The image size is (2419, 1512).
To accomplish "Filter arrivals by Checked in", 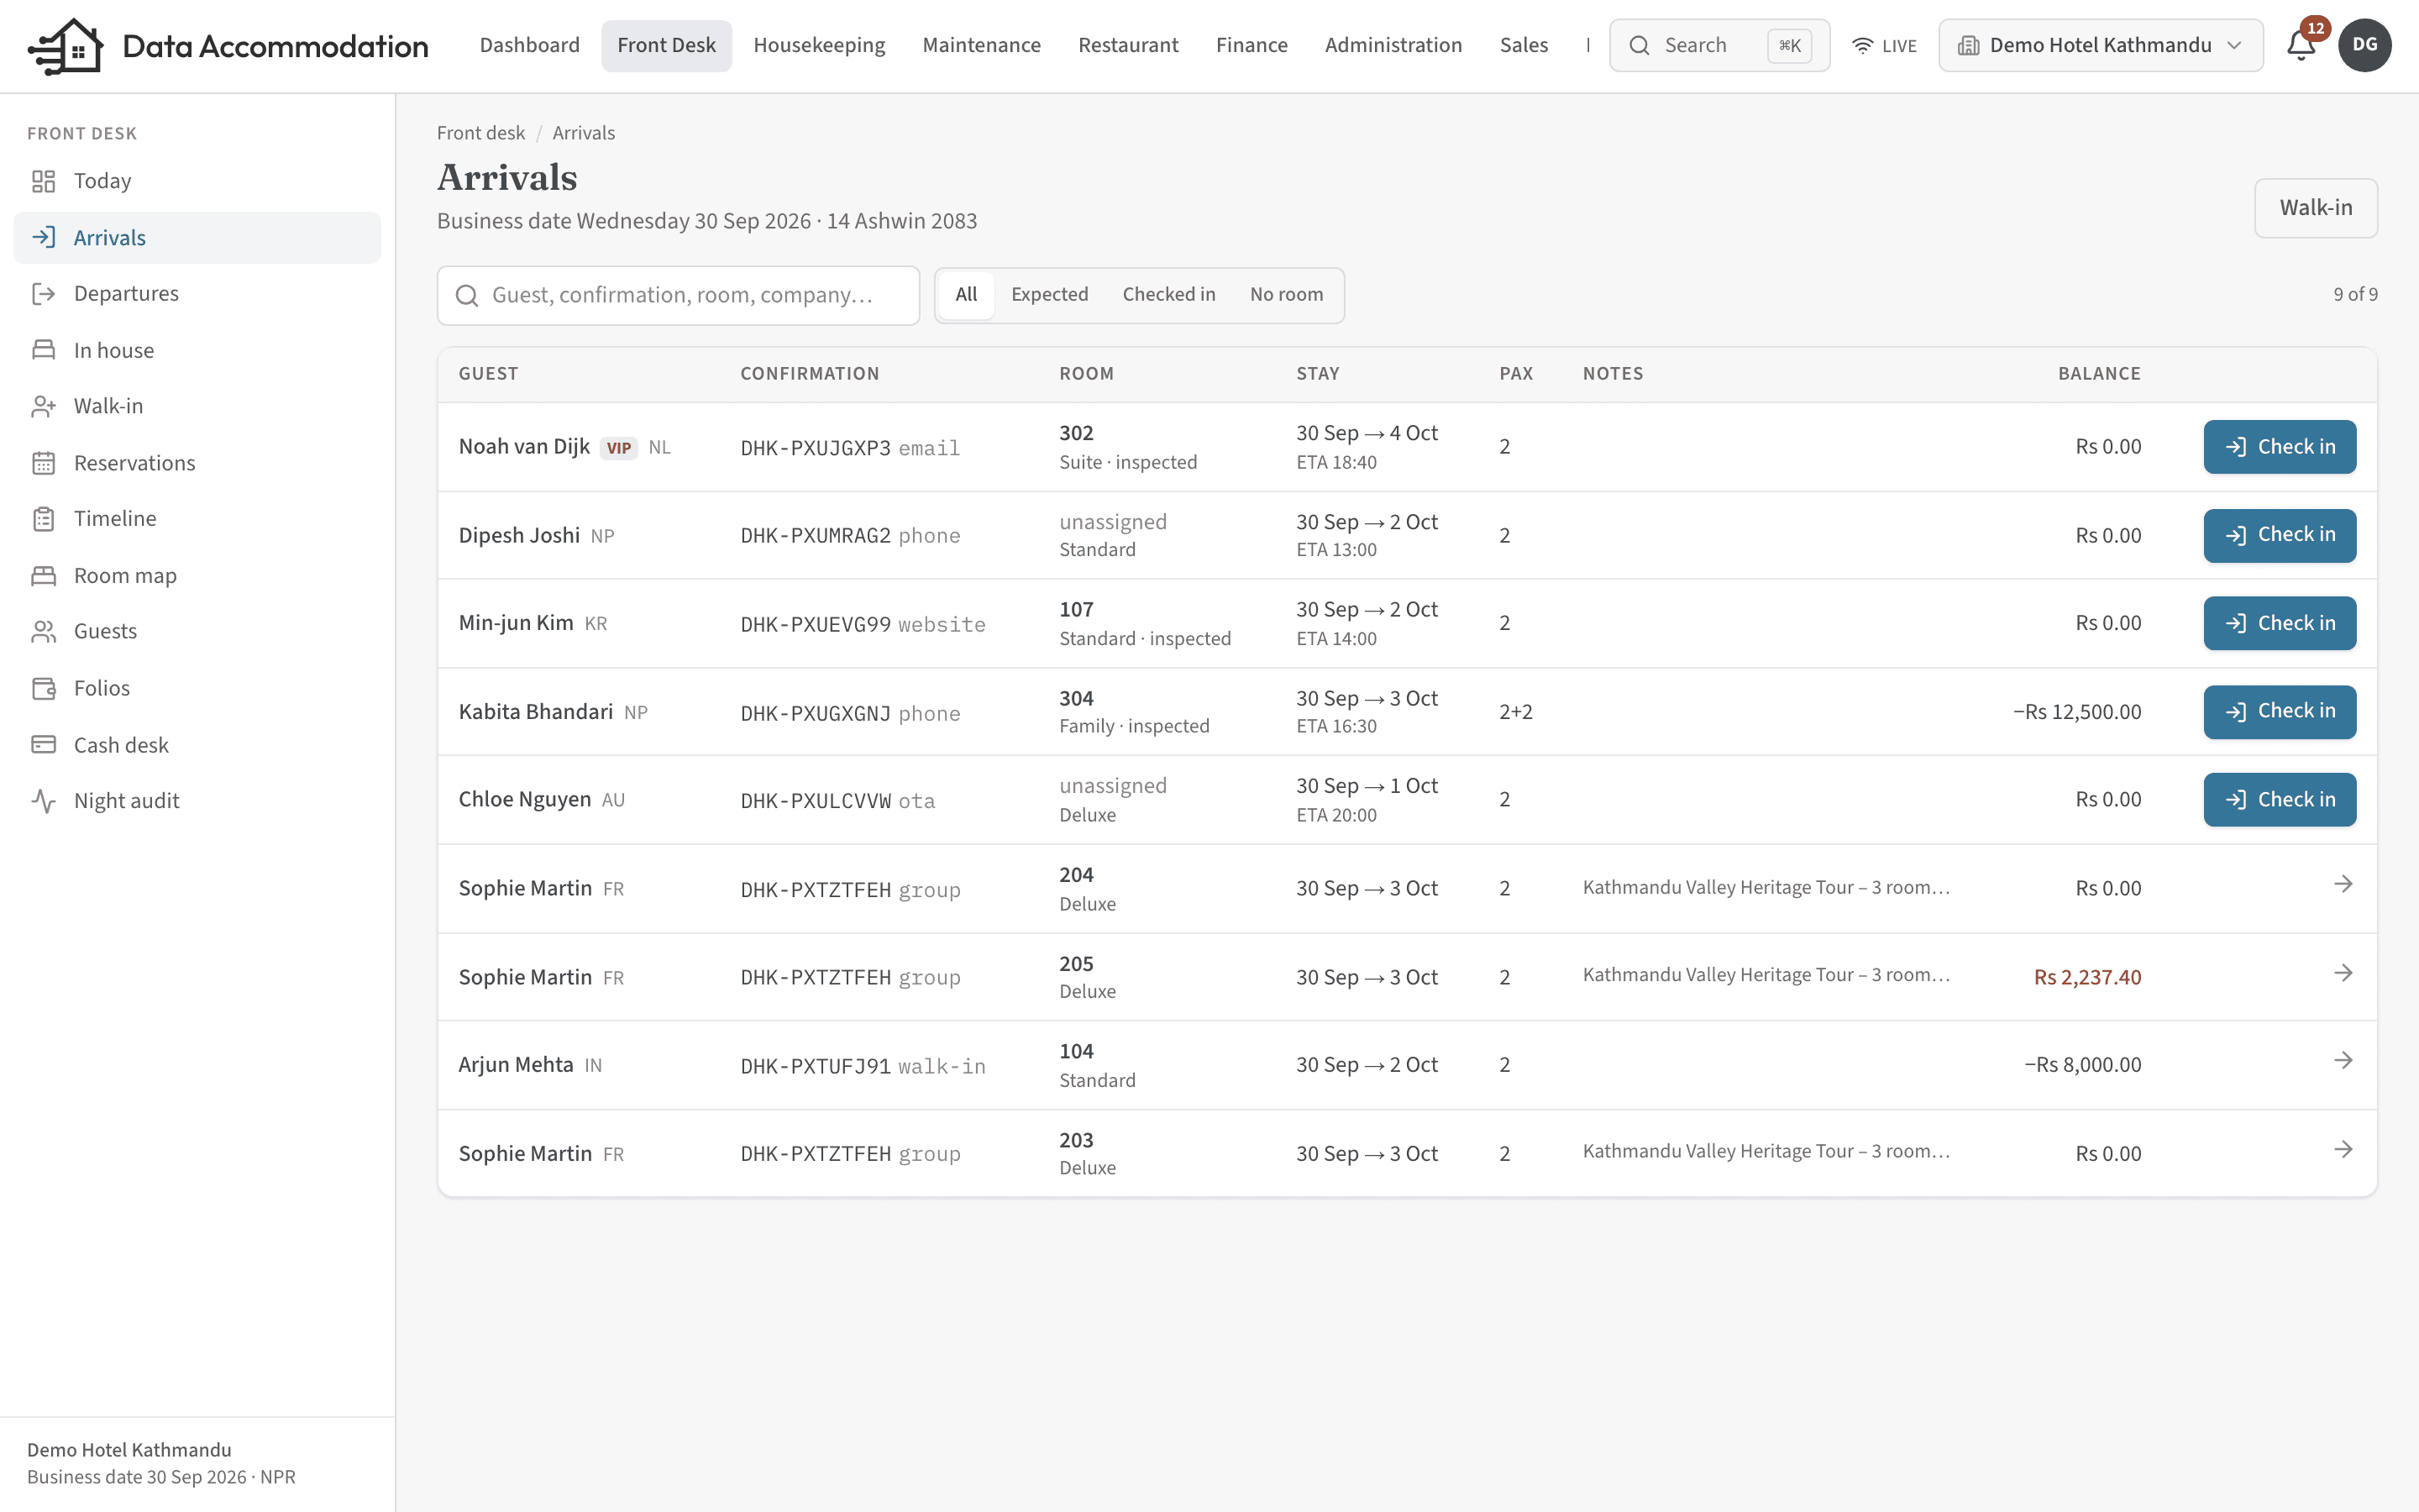I will pos(1168,295).
